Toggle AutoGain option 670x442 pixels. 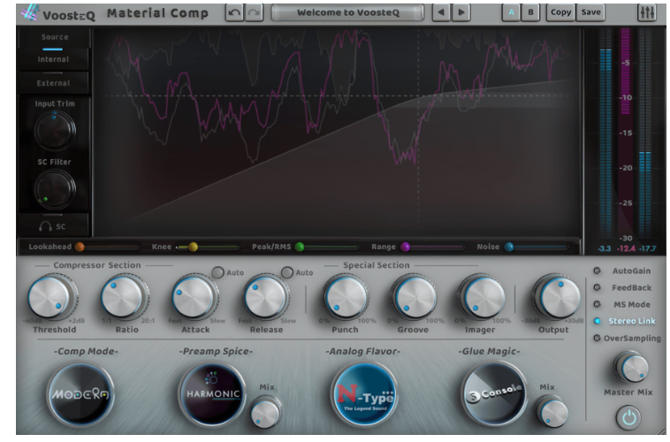[x=622, y=271]
